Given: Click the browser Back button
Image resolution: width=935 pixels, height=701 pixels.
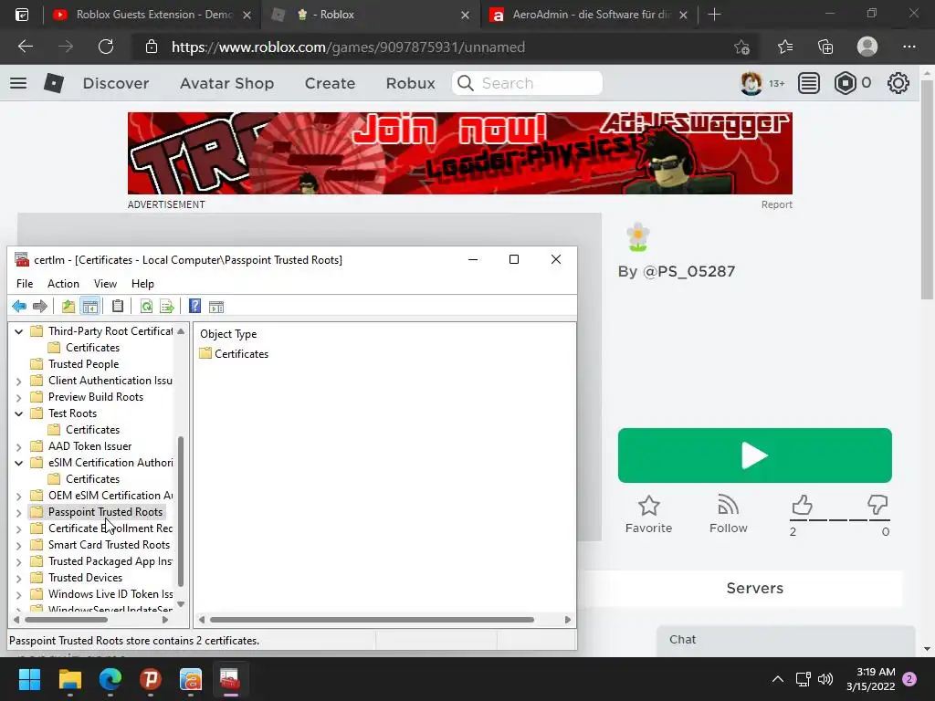Looking at the screenshot, I should (x=25, y=47).
